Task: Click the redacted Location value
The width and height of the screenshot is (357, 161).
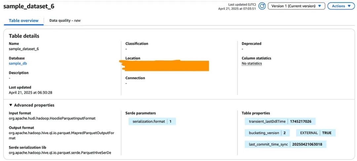Action: (165, 65)
